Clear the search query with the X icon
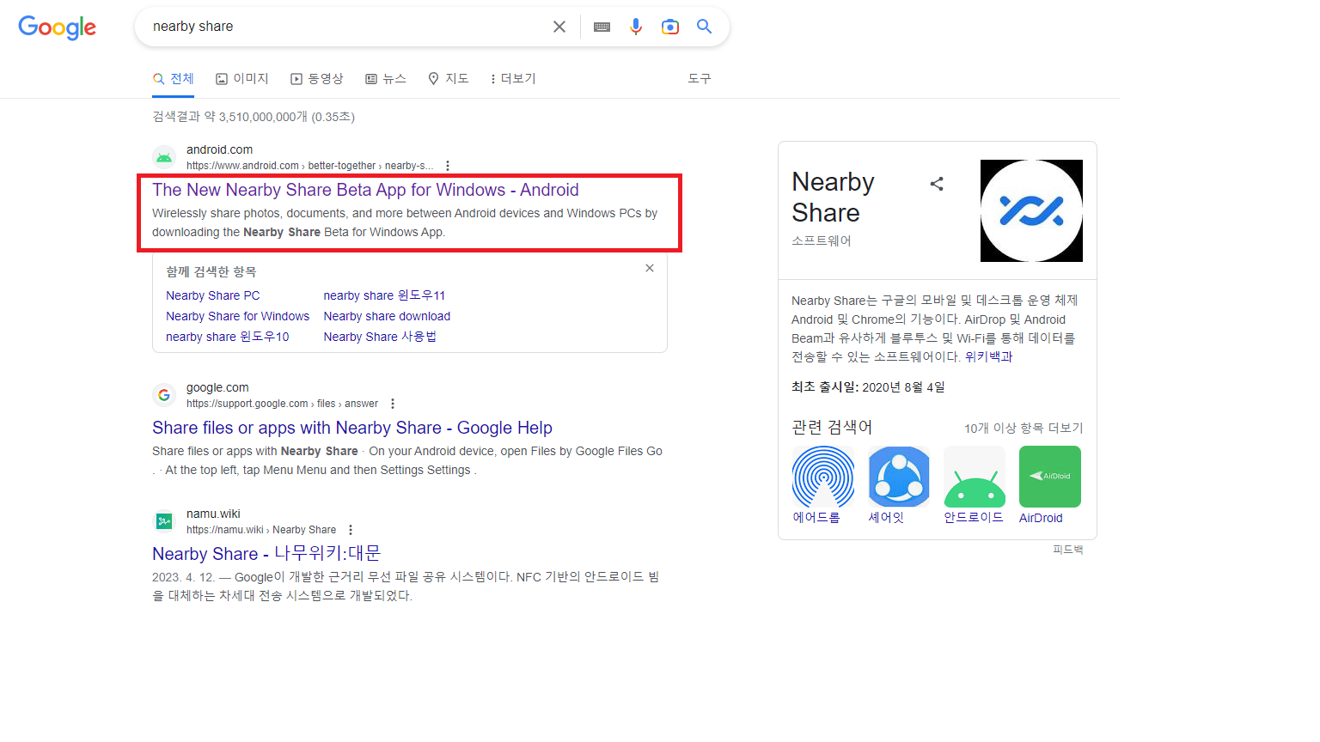This screenshot has width=1320, height=742. coord(559,27)
